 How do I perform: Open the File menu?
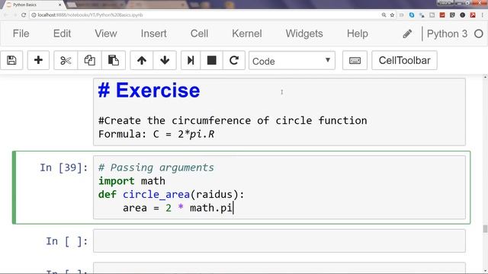click(21, 33)
